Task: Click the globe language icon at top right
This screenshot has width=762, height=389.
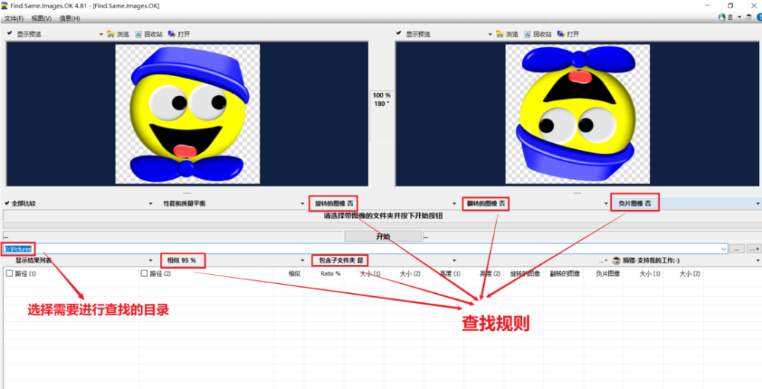Action: coord(722,18)
